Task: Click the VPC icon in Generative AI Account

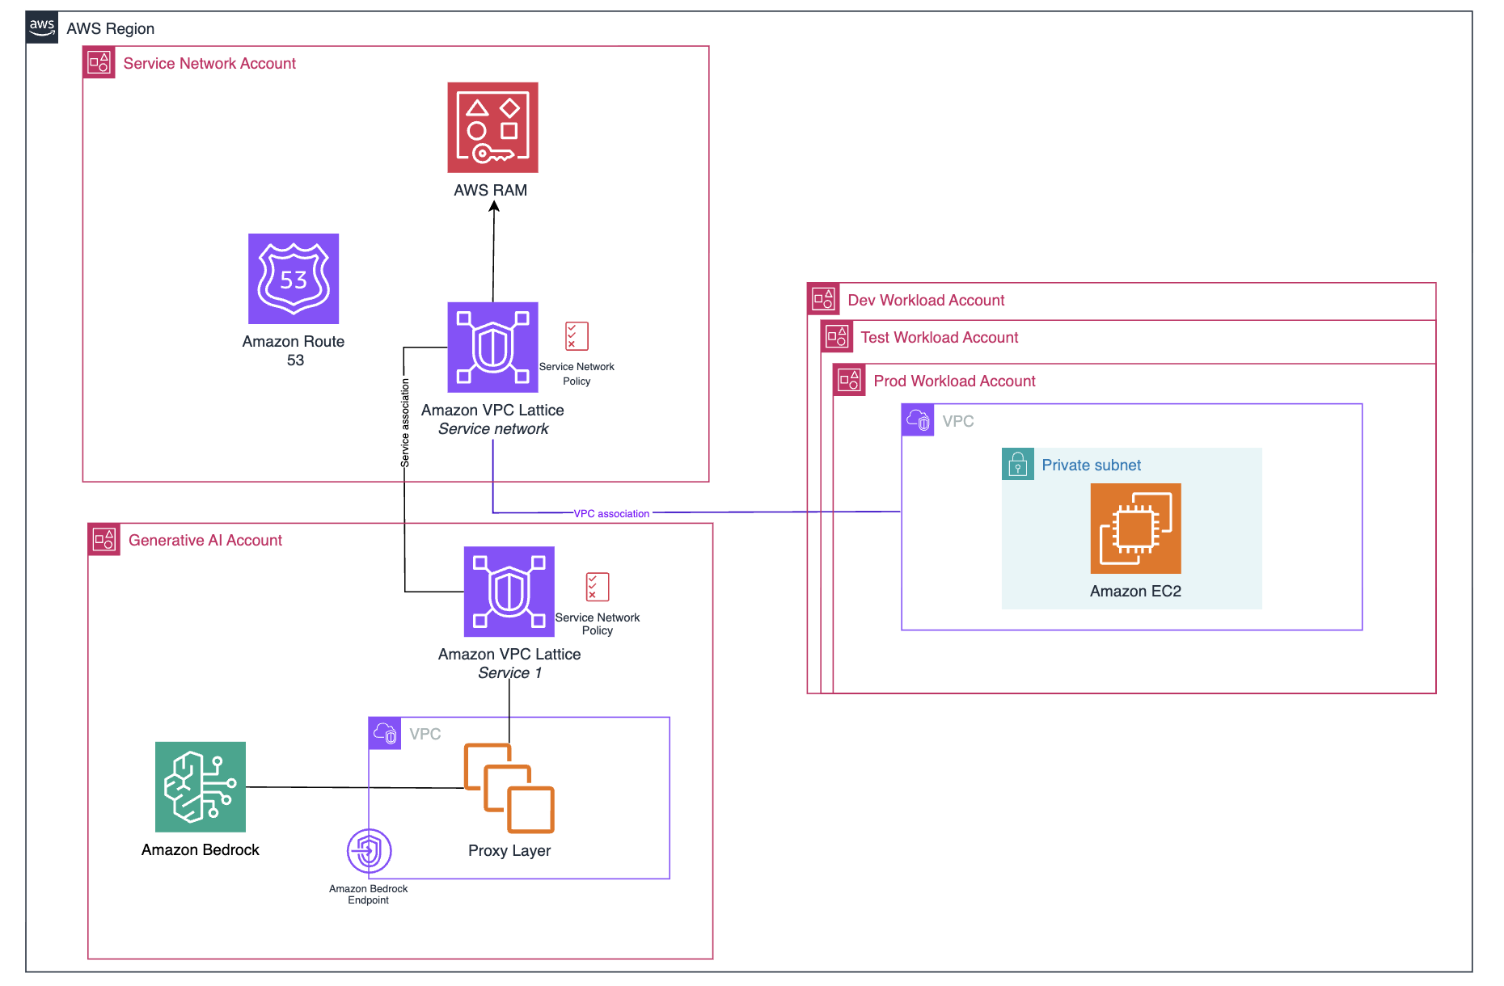Action: point(385,734)
